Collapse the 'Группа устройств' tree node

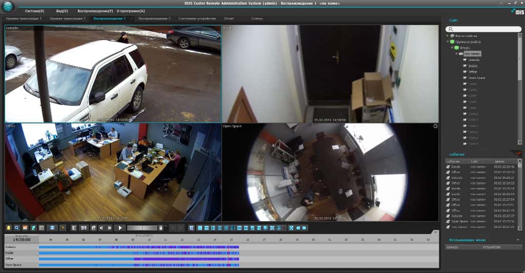[447, 41]
